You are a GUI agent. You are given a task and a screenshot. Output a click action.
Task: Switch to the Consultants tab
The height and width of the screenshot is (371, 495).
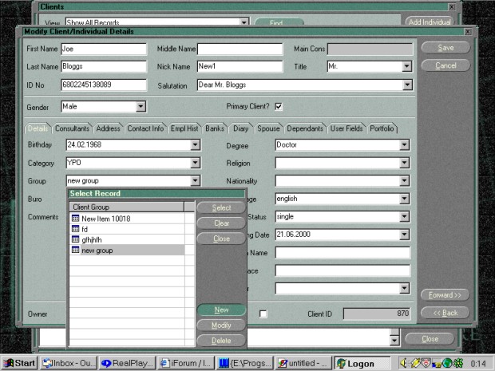[73, 128]
